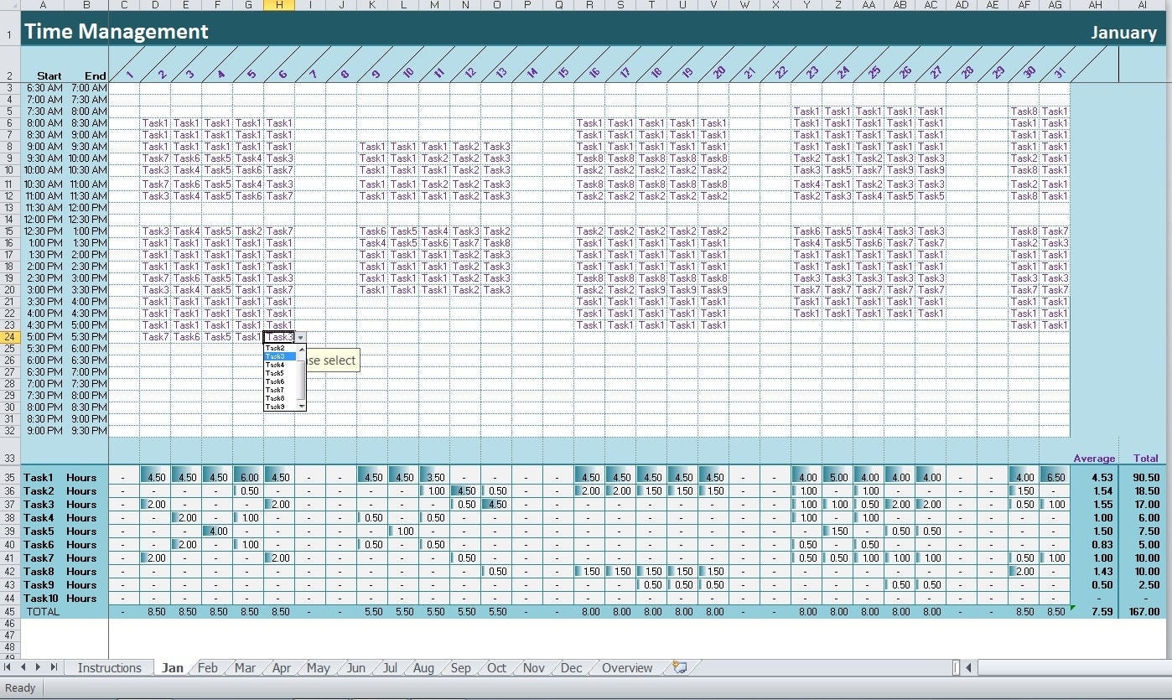Click the Insert Worksheet icon after Overview tab

(679, 667)
